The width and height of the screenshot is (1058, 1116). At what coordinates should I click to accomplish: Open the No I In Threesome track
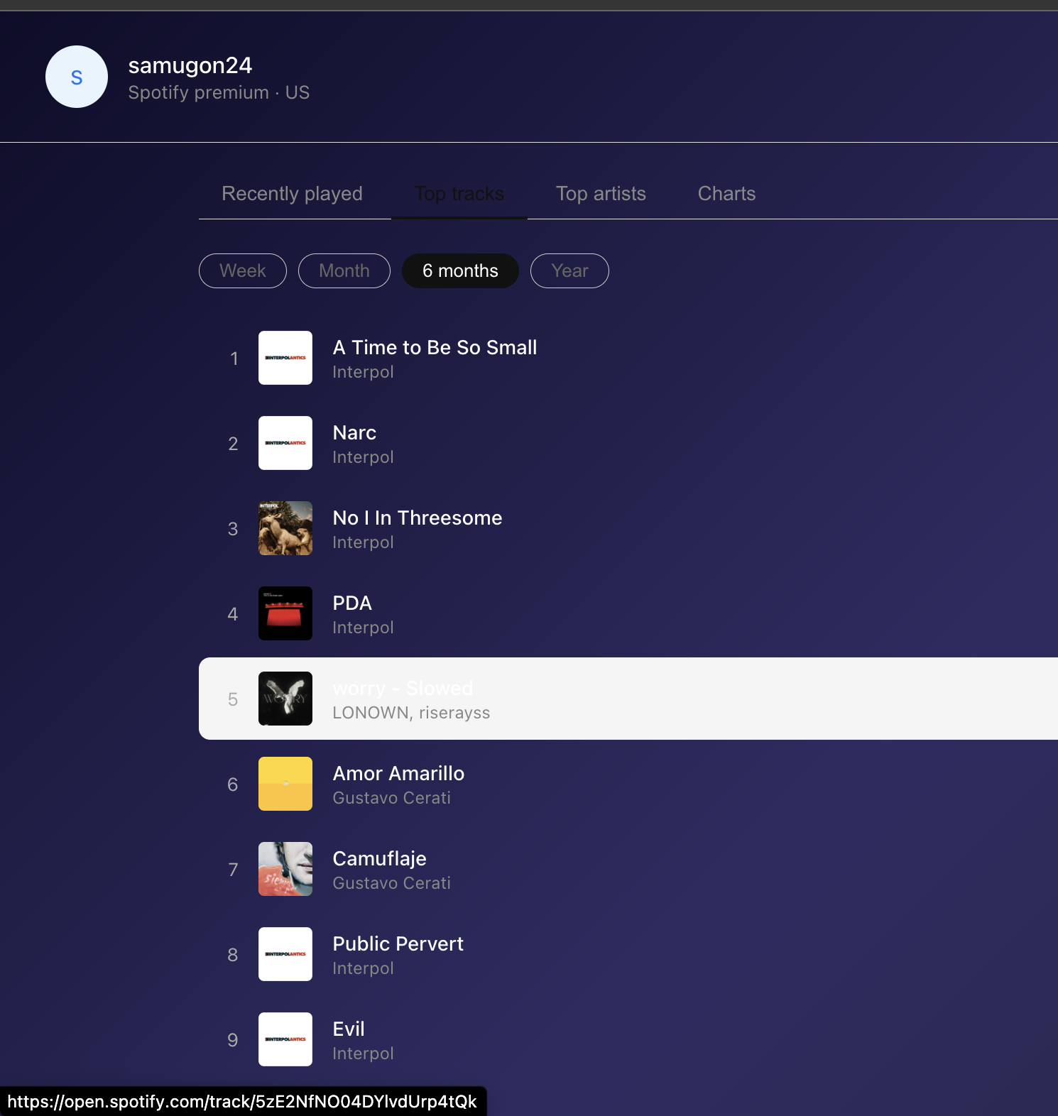(x=418, y=518)
